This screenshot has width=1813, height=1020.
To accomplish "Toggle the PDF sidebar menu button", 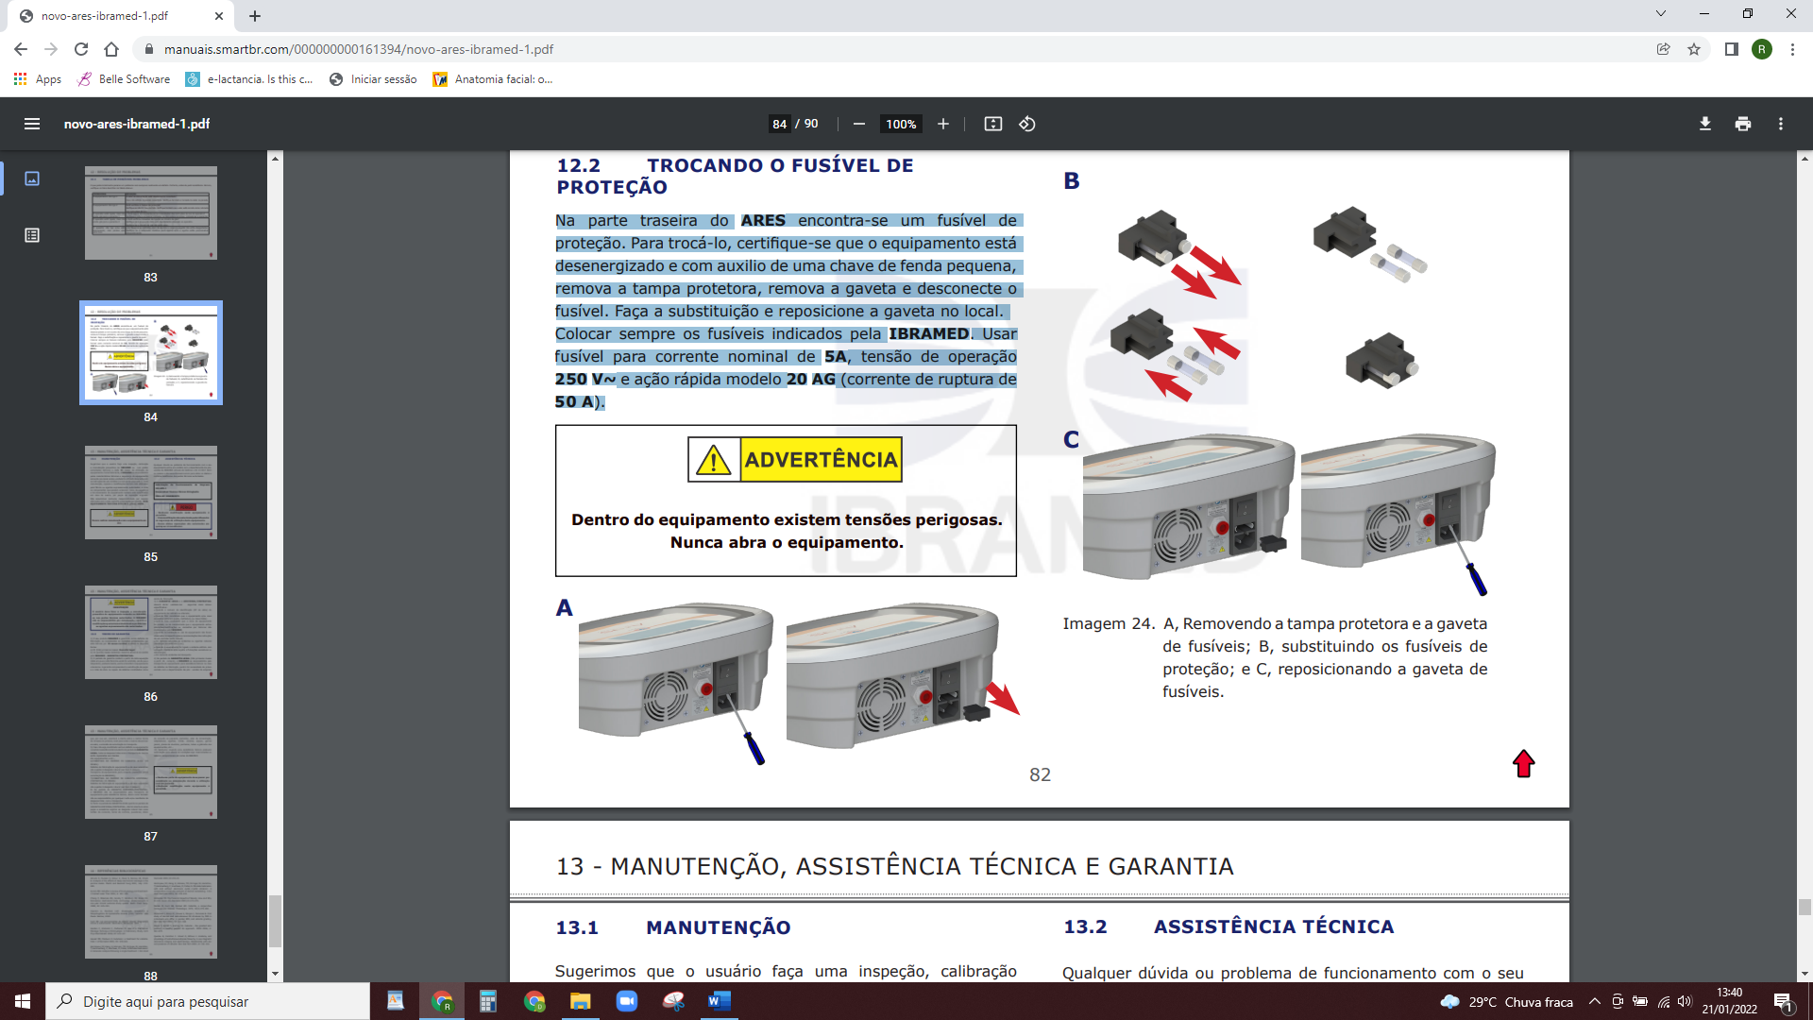I will 32,124.
